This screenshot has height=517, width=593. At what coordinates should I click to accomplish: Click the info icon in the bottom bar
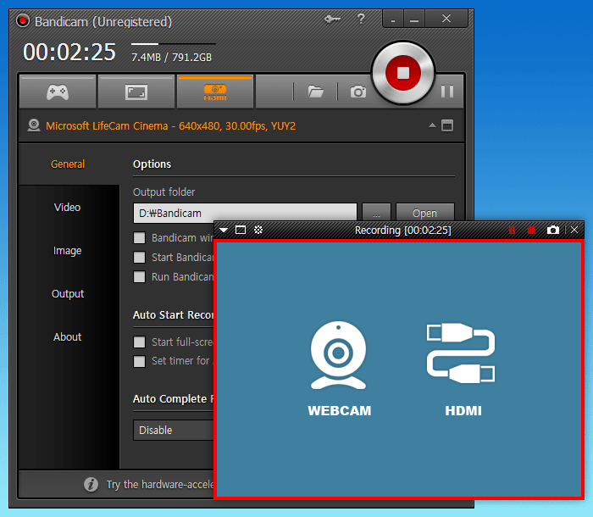click(x=91, y=484)
